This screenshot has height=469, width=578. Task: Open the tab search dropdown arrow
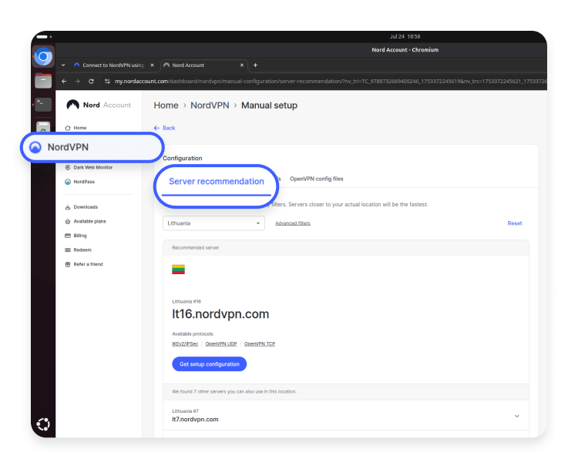point(63,65)
